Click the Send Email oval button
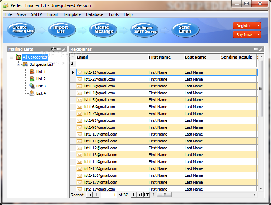Screen dimensions: 271x205 [x=185, y=30]
